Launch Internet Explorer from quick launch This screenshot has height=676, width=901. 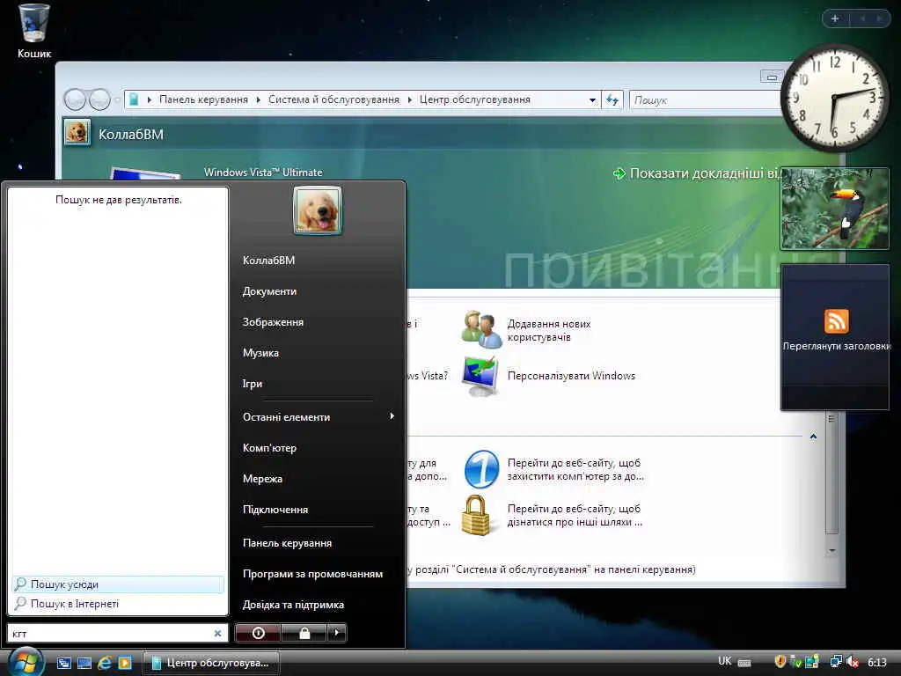pos(105,663)
